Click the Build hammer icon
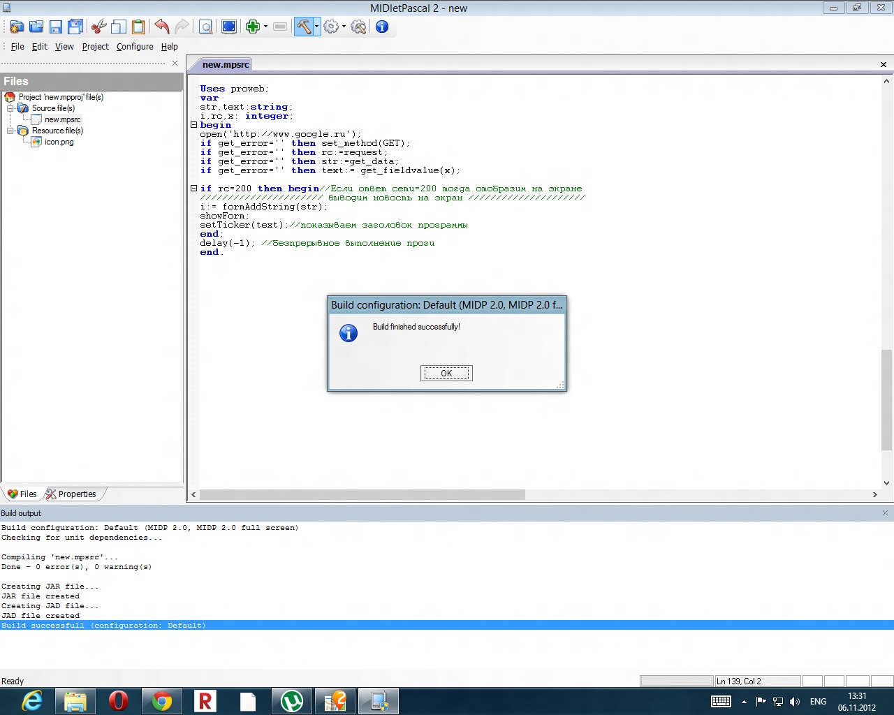This screenshot has width=894, height=715. coord(303,27)
